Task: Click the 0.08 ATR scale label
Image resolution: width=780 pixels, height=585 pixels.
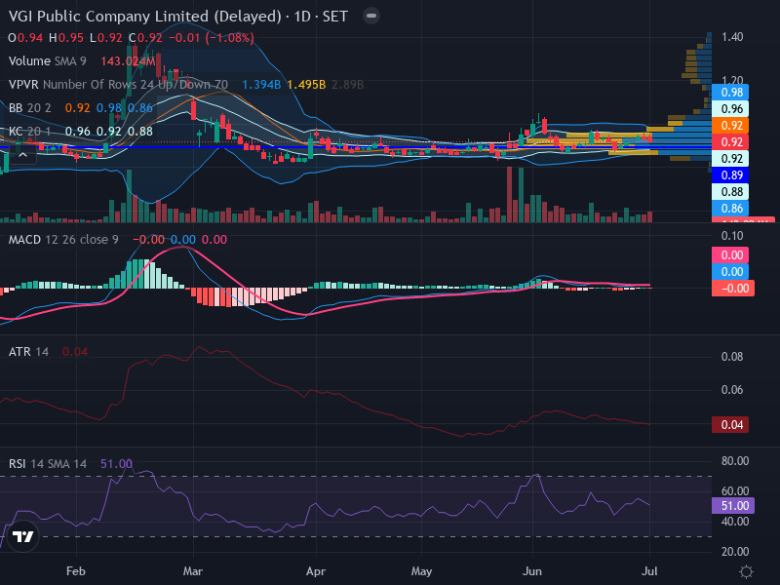Action: click(732, 357)
